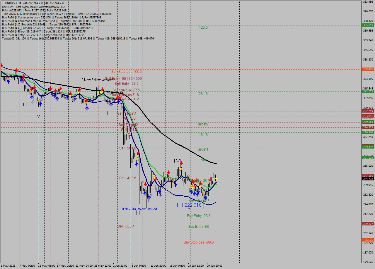Click the green 280.966 price tag
Image resolution: width=375 pixels, height=269 pixels.
[368, 132]
